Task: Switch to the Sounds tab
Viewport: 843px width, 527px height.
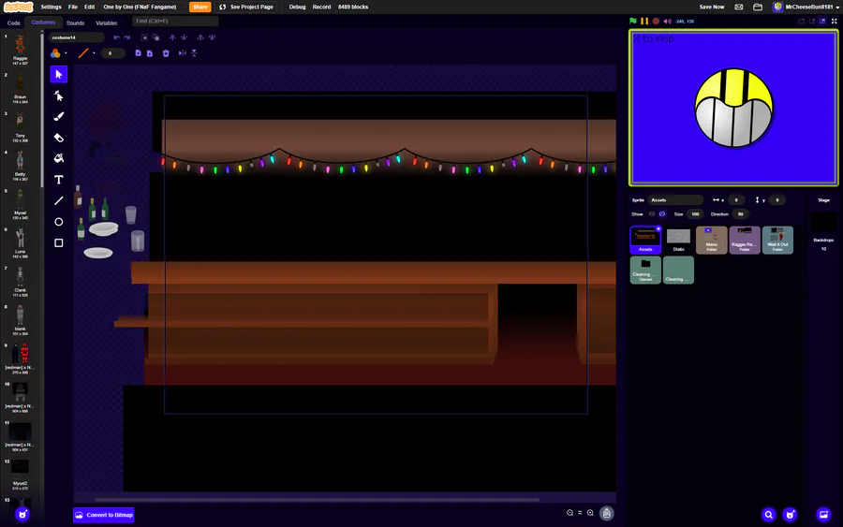Action: pos(75,23)
